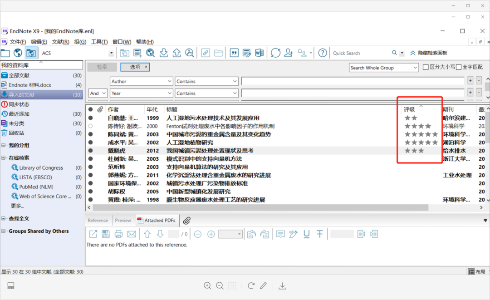Click the Underline text annotation icon
Screen dimensions: 490x300
click(x=307, y=234)
